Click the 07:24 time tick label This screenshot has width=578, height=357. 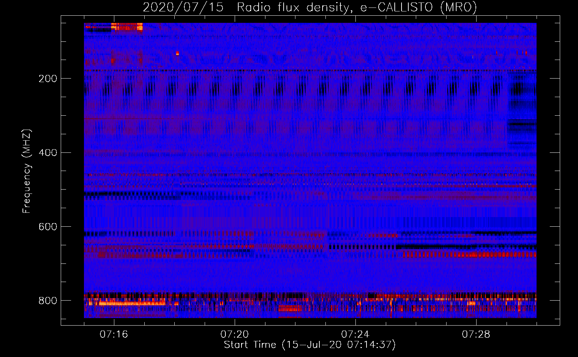(x=355, y=335)
